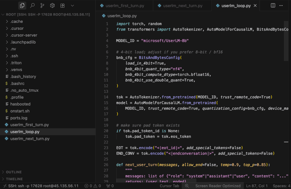The height and width of the screenshot is (189, 291).
Task: Close the userlm_loop.py tab
Action: point(255,6)
